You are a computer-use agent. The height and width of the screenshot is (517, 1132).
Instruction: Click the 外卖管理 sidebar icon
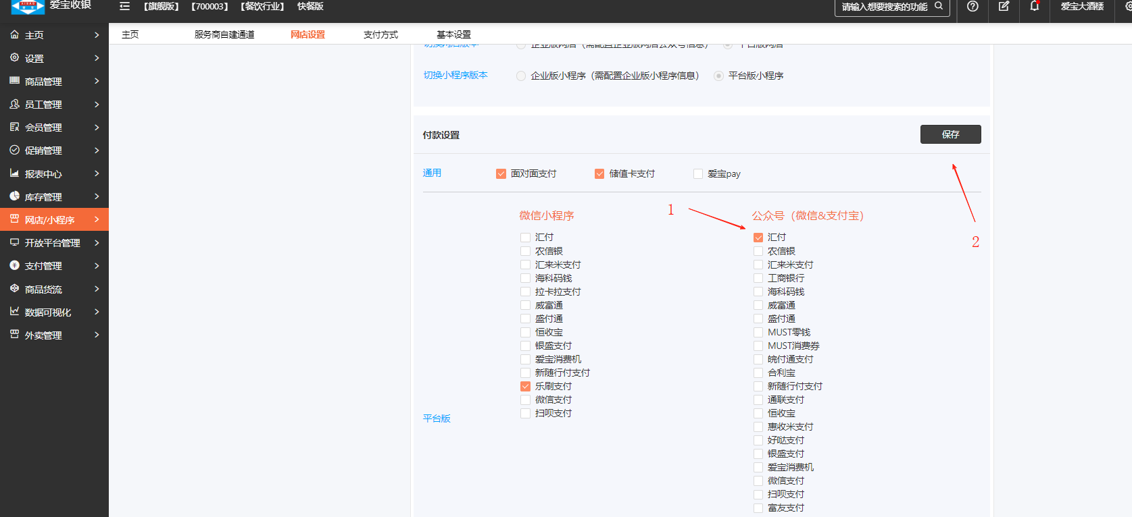click(14, 335)
